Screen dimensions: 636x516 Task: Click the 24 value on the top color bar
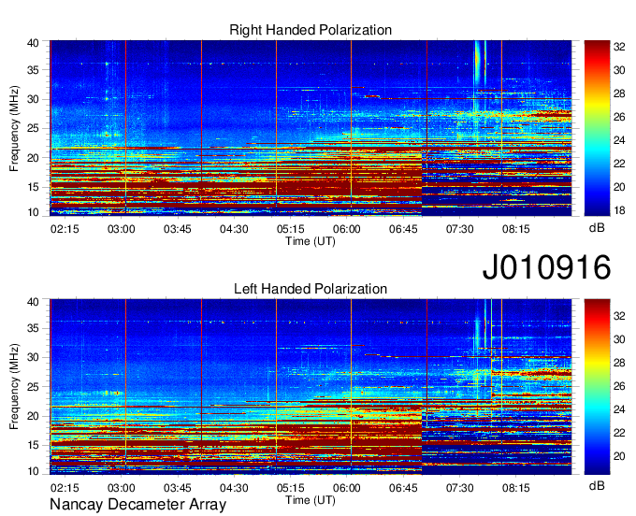(619, 140)
